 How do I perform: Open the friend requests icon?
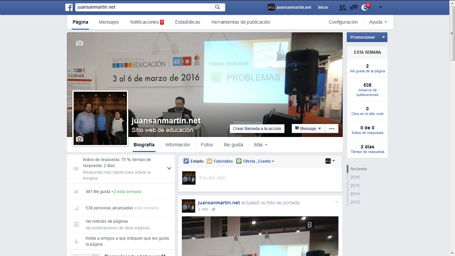point(342,7)
